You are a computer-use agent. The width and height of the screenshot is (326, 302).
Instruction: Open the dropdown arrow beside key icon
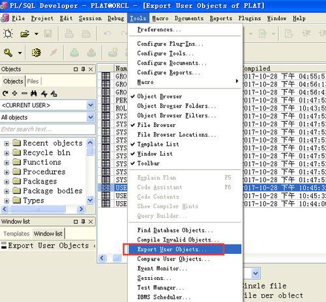tap(20, 53)
